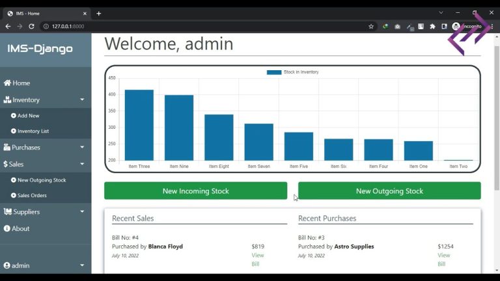Click the Inventory boxes icon
The height and width of the screenshot is (281, 500).
pyautogui.click(x=7, y=100)
